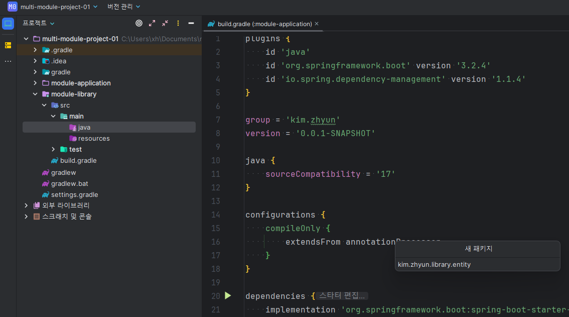Expand the test folder
The height and width of the screenshot is (317, 569).
click(53, 149)
